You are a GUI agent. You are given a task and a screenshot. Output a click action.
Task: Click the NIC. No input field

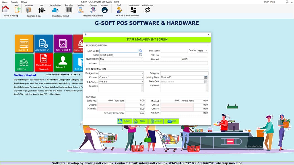point(184,55)
